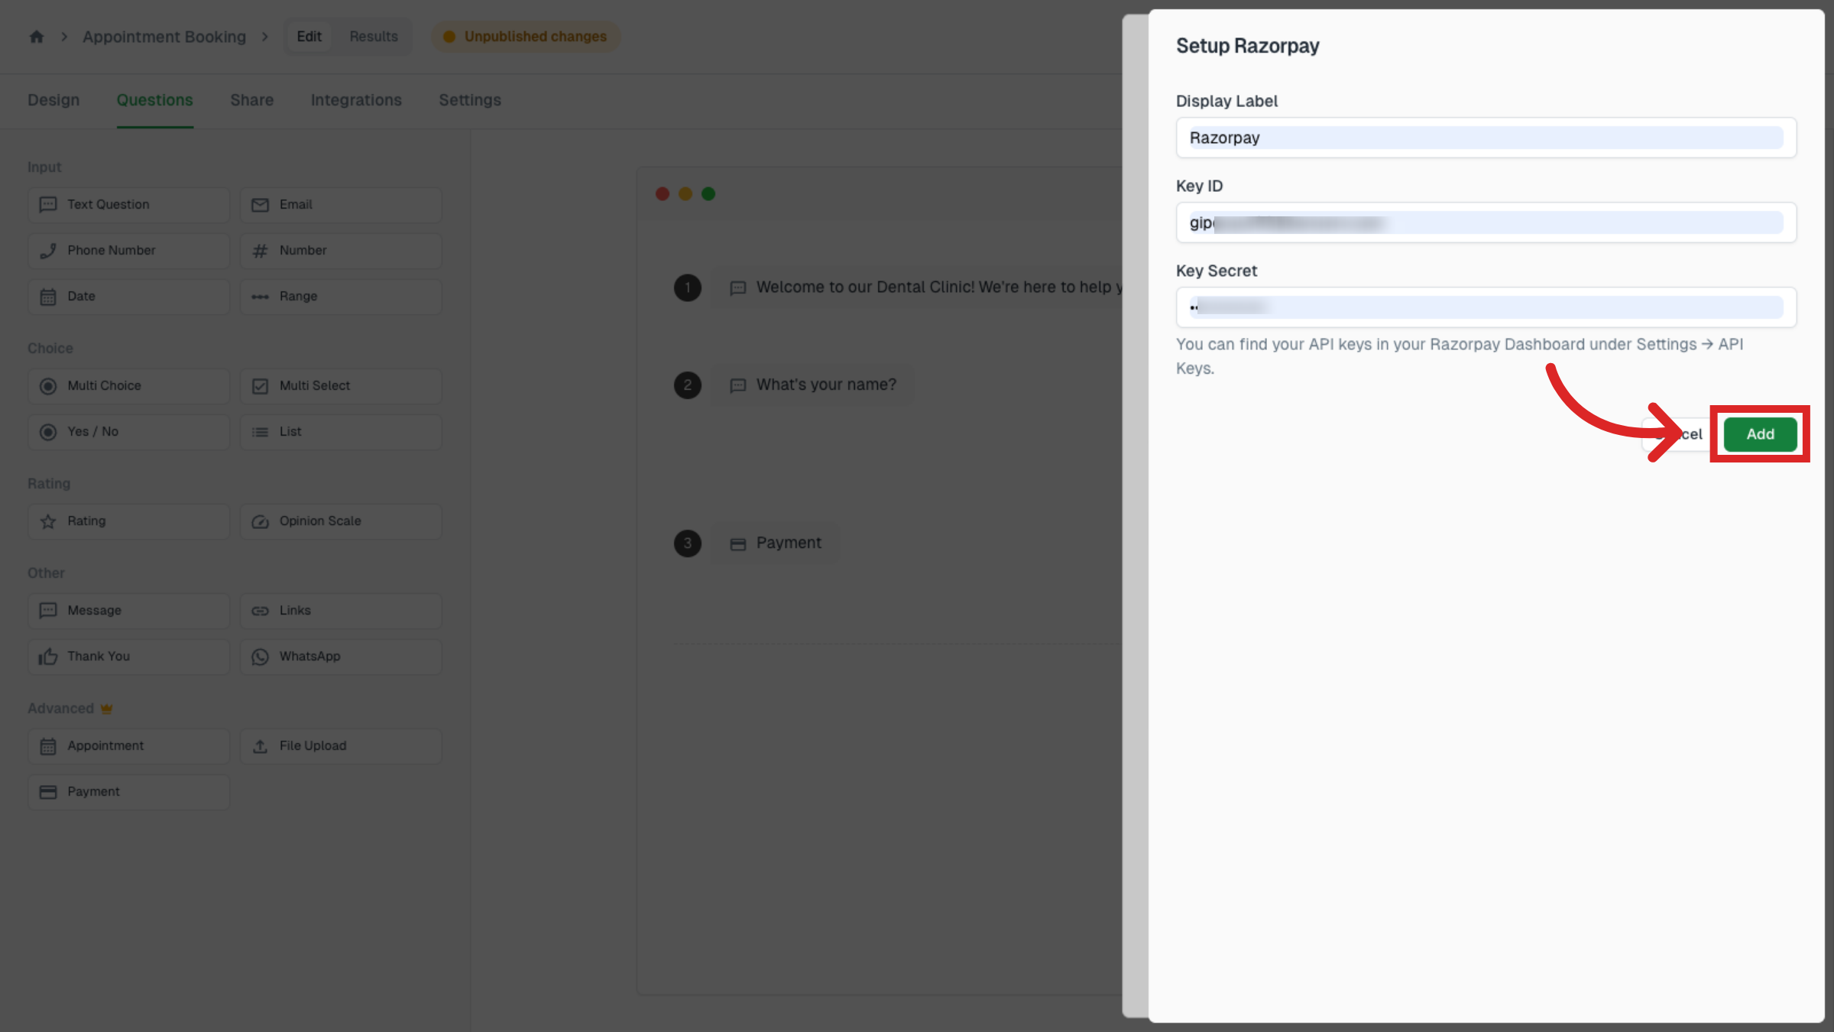
Task: Open the Share tab
Action: coord(252,100)
